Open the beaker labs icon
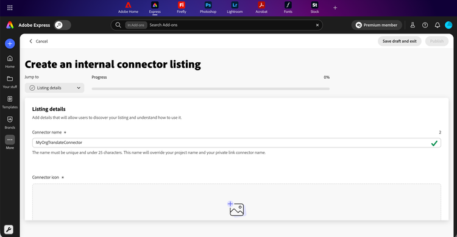Viewport: 457px width, 237px height. 413,25
